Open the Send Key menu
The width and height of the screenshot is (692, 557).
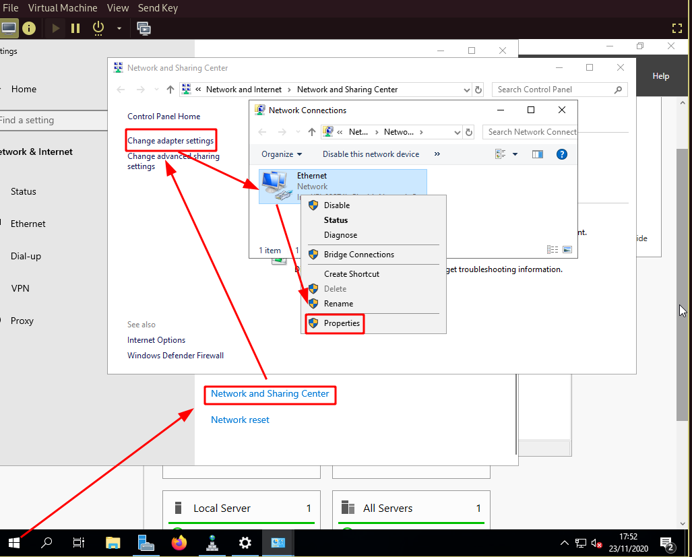pos(158,8)
